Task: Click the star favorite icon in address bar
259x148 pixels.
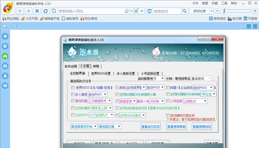Action: click(x=127, y=11)
